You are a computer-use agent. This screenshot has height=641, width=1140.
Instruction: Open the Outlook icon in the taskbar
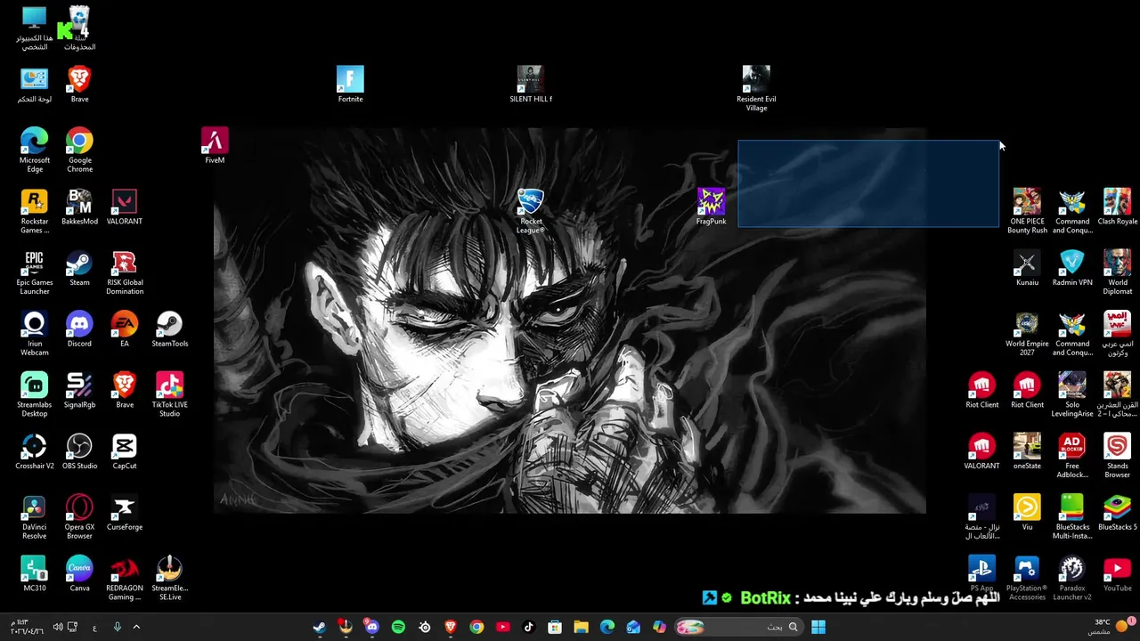click(x=633, y=627)
